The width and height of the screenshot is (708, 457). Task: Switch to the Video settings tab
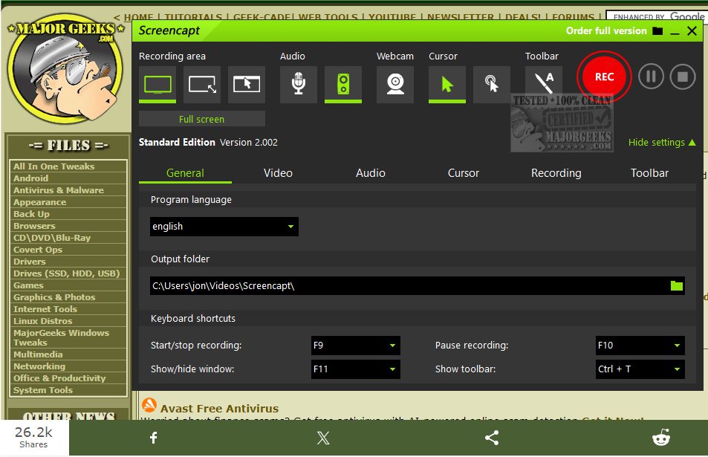(x=278, y=173)
